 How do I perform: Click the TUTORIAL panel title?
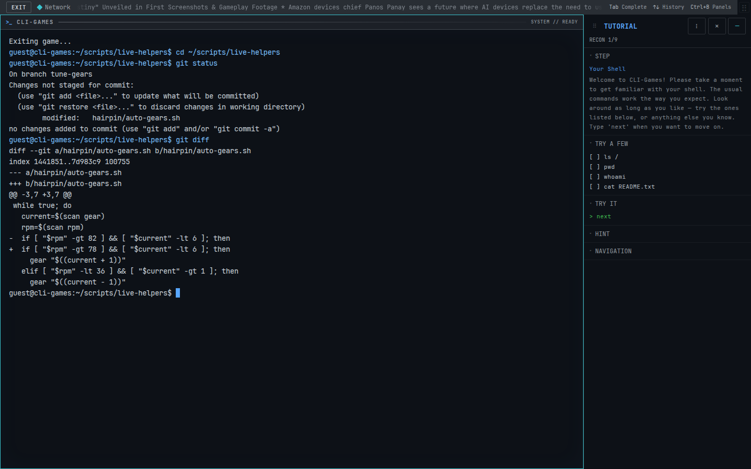tap(621, 27)
